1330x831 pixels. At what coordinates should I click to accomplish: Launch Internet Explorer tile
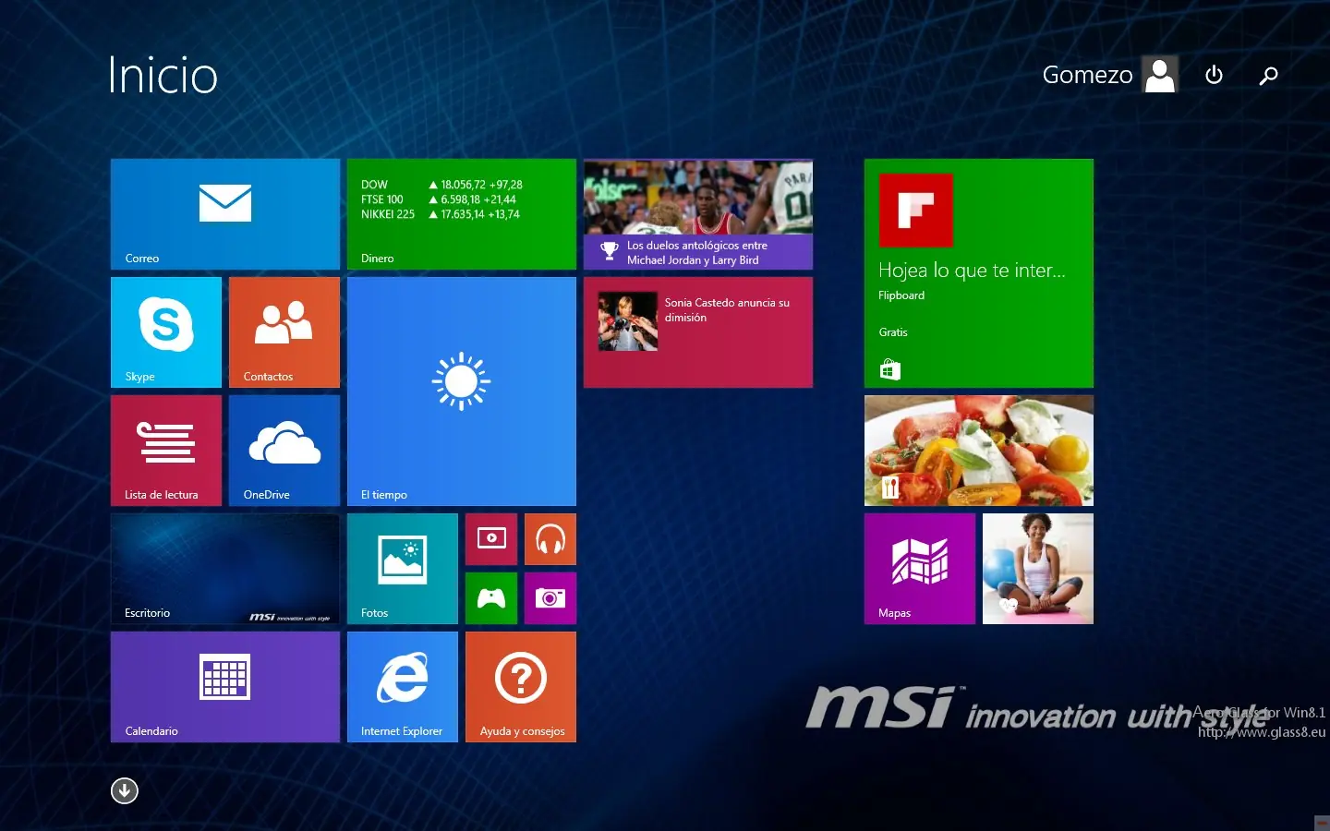pyautogui.click(x=403, y=687)
